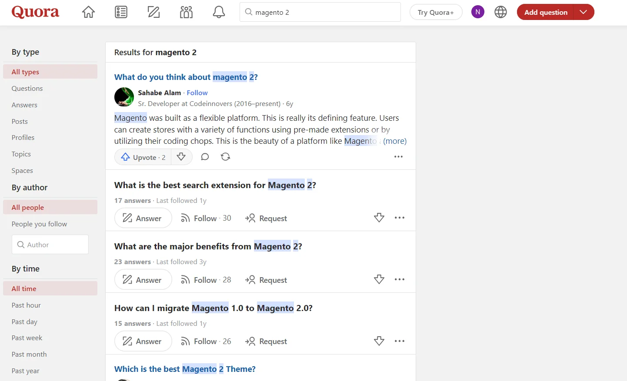627x381 pixels.
Task: Open the globe language selector
Action: tap(500, 12)
